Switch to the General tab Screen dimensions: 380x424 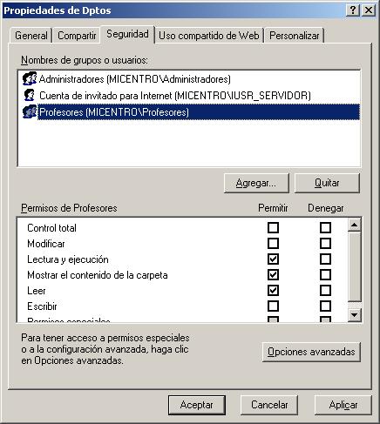[31, 36]
